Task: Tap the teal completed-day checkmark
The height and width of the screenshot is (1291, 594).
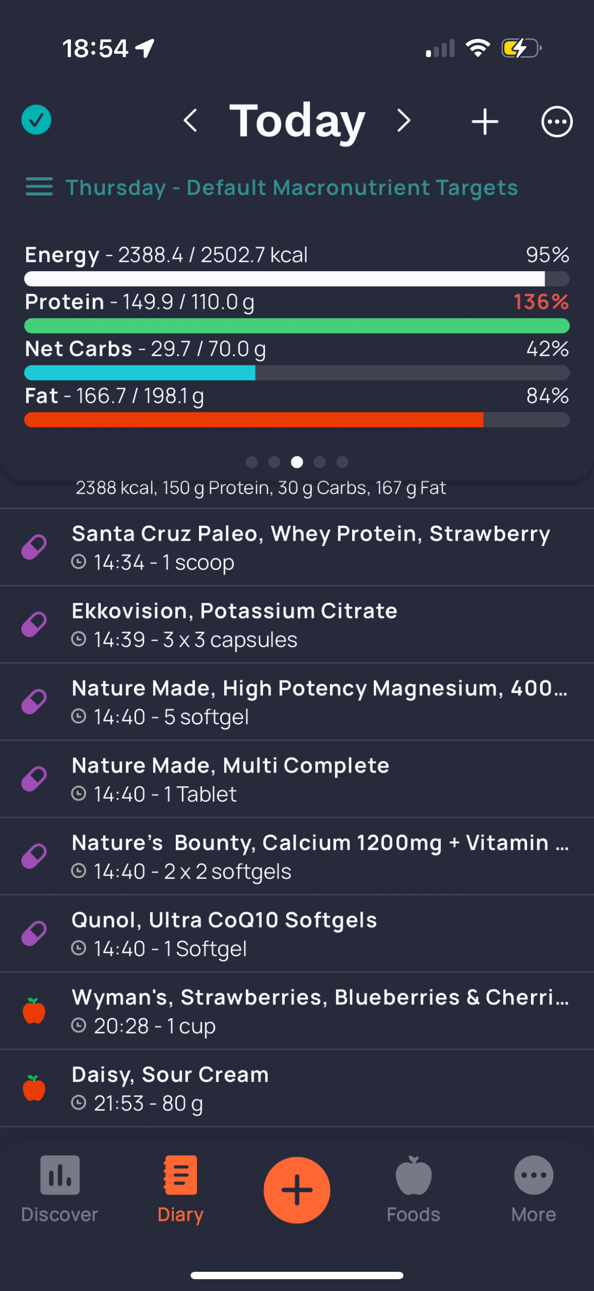Action: point(36,120)
